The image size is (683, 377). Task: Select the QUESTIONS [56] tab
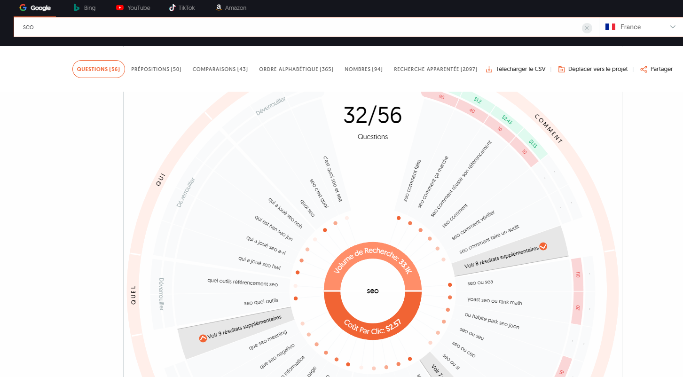pos(99,69)
